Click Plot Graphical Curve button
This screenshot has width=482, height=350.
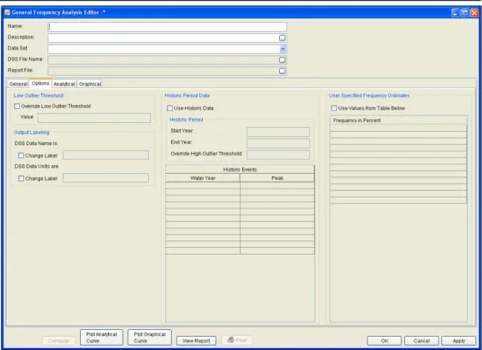click(x=150, y=337)
